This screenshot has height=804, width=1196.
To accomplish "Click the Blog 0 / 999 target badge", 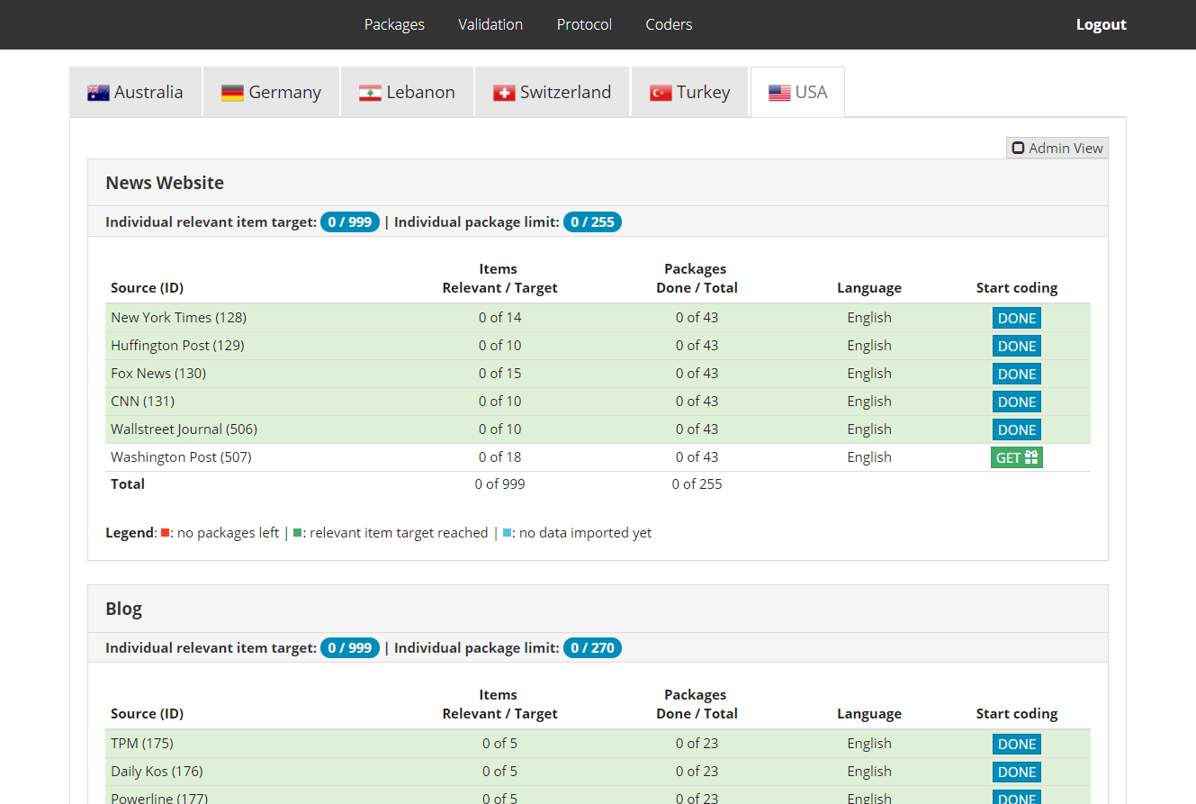I will click(350, 647).
